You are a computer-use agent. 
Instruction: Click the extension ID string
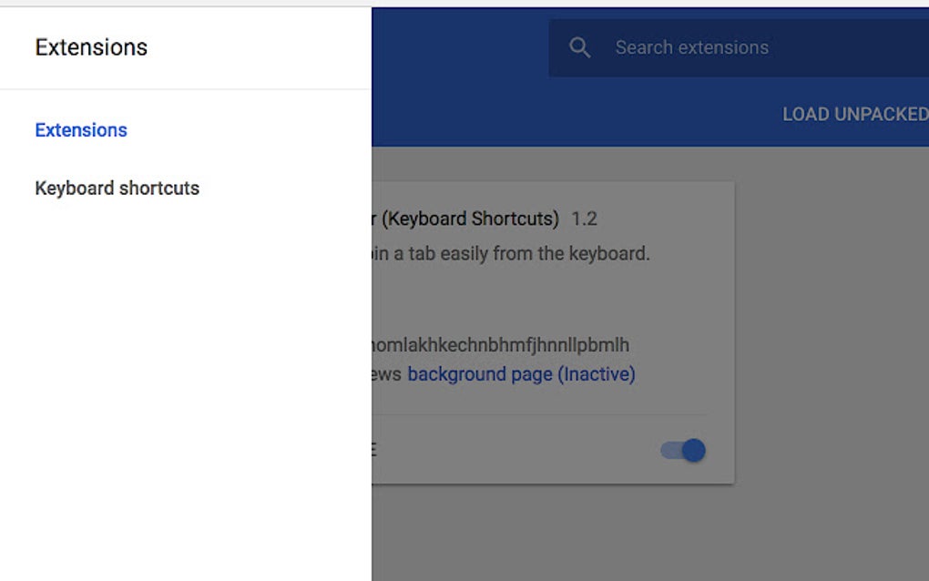tap(501, 344)
